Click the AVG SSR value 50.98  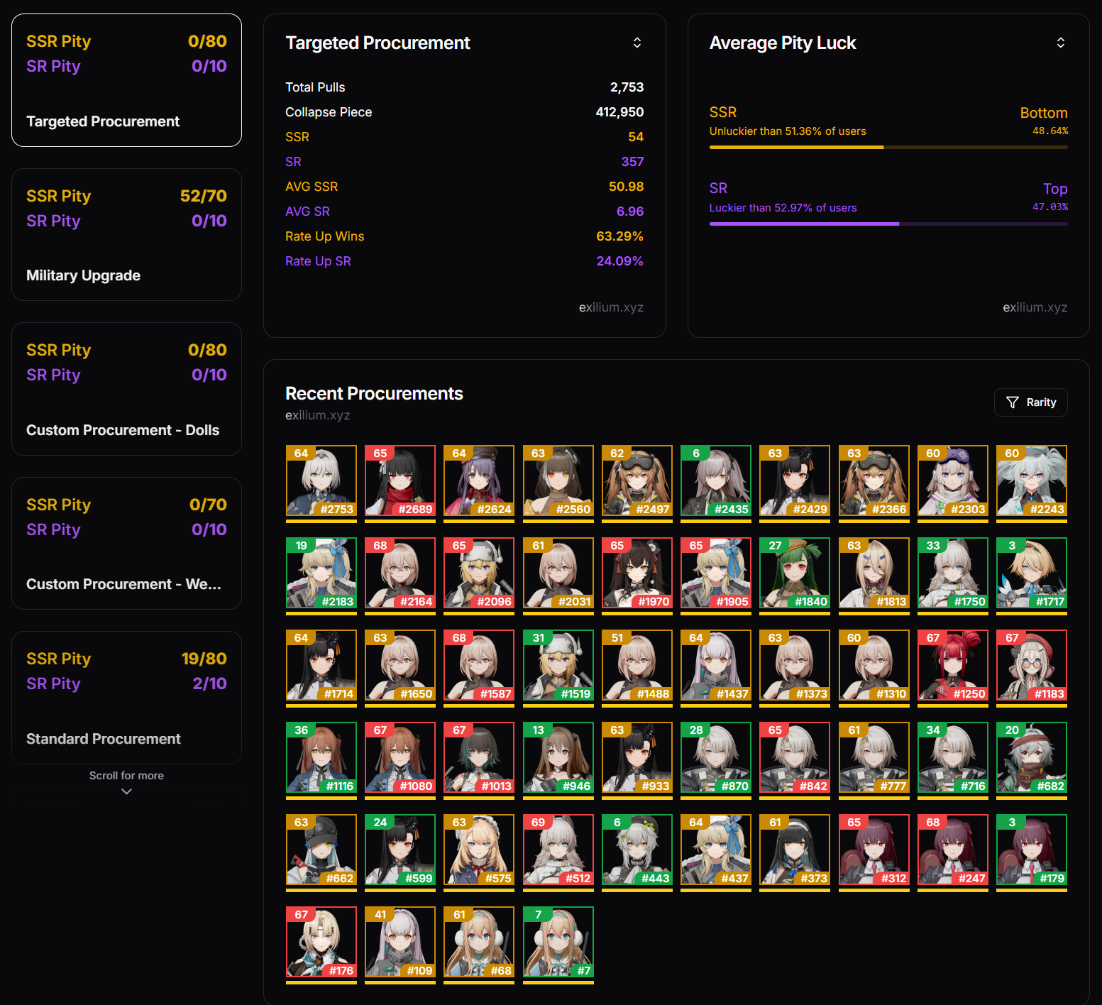[x=626, y=187]
